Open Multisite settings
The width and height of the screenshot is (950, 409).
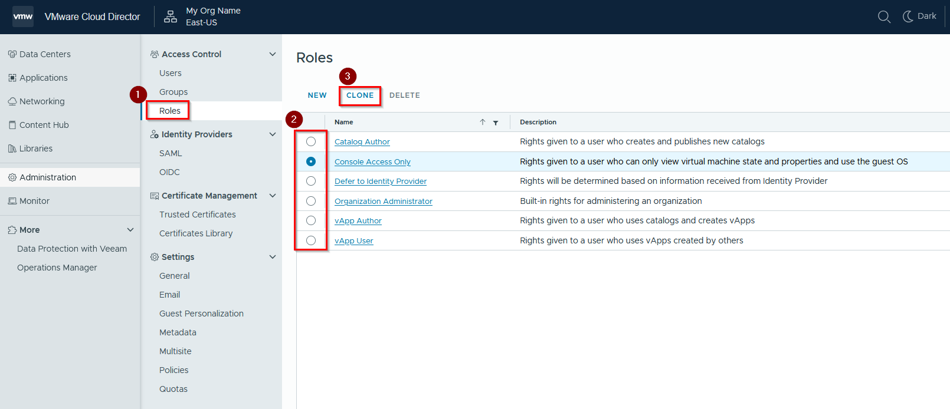tap(175, 351)
